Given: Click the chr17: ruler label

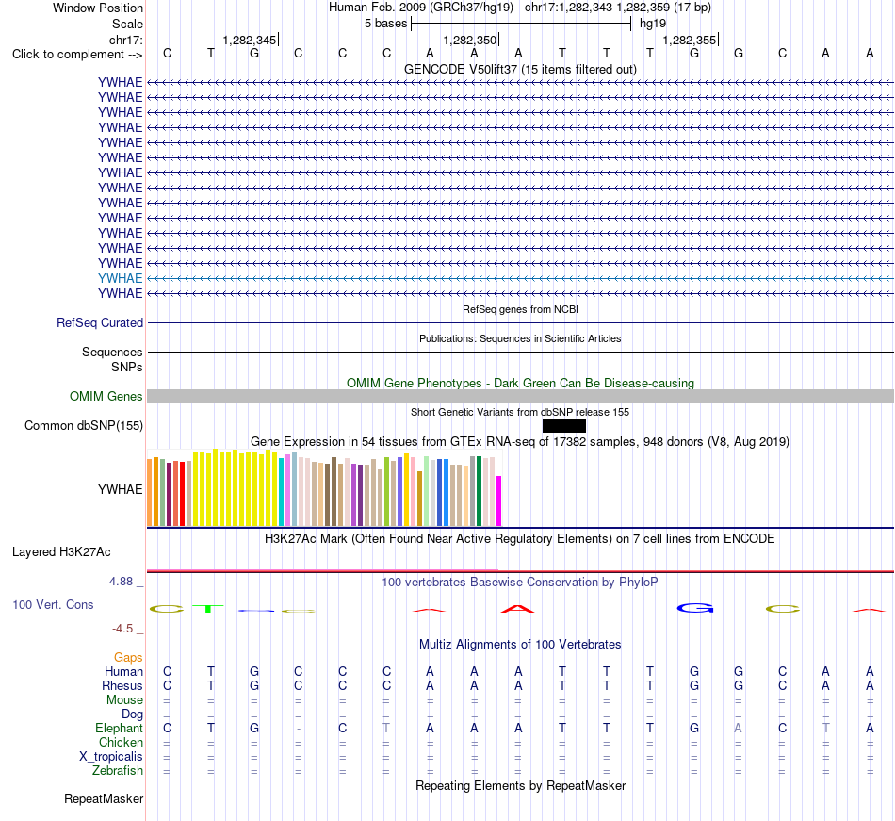Looking at the screenshot, I should tap(125, 40).
